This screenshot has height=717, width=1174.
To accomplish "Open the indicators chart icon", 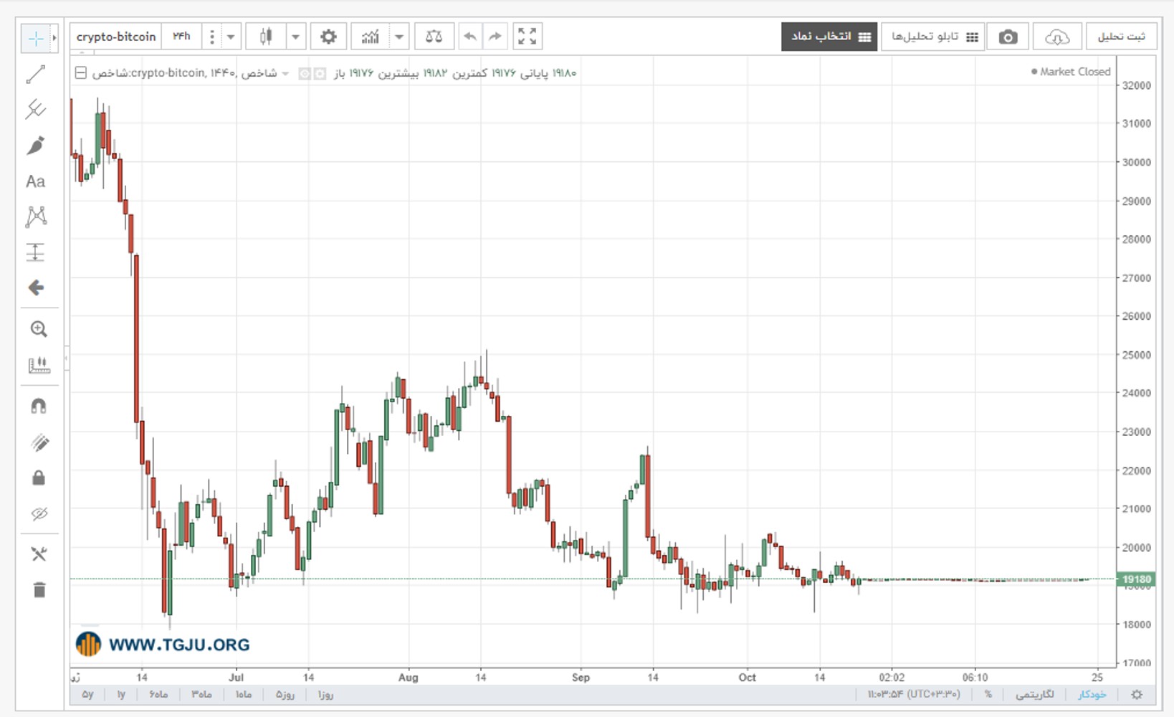I will pos(370,37).
